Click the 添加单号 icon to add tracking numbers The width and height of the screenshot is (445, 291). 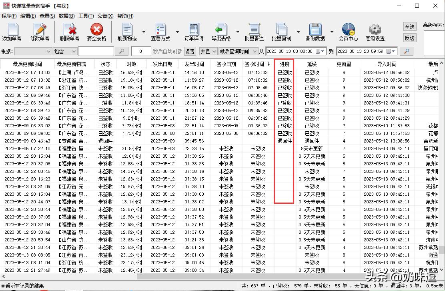[x=12, y=32]
